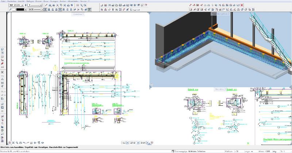Click the magnifier icon starting the middle toolbar's lower row
This screenshot has width=292, height=153.
tap(102, 9)
